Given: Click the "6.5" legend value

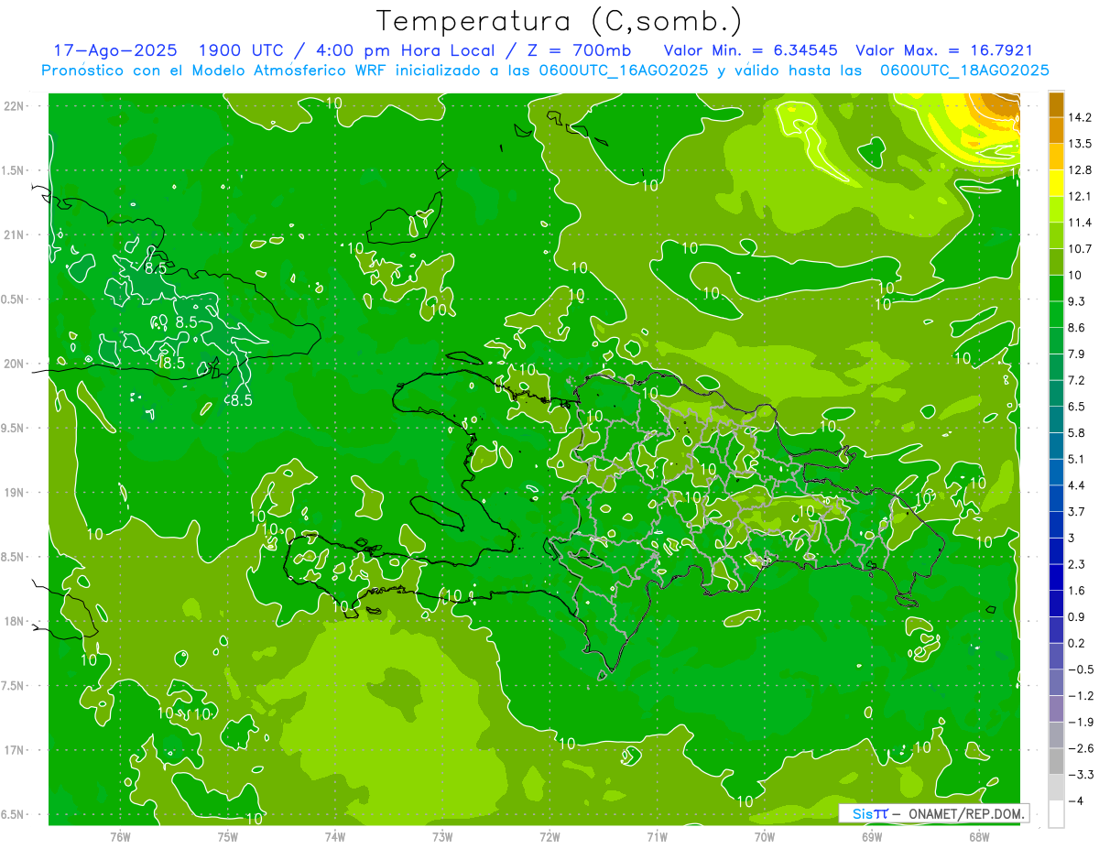Looking at the screenshot, I should (1076, 406).
